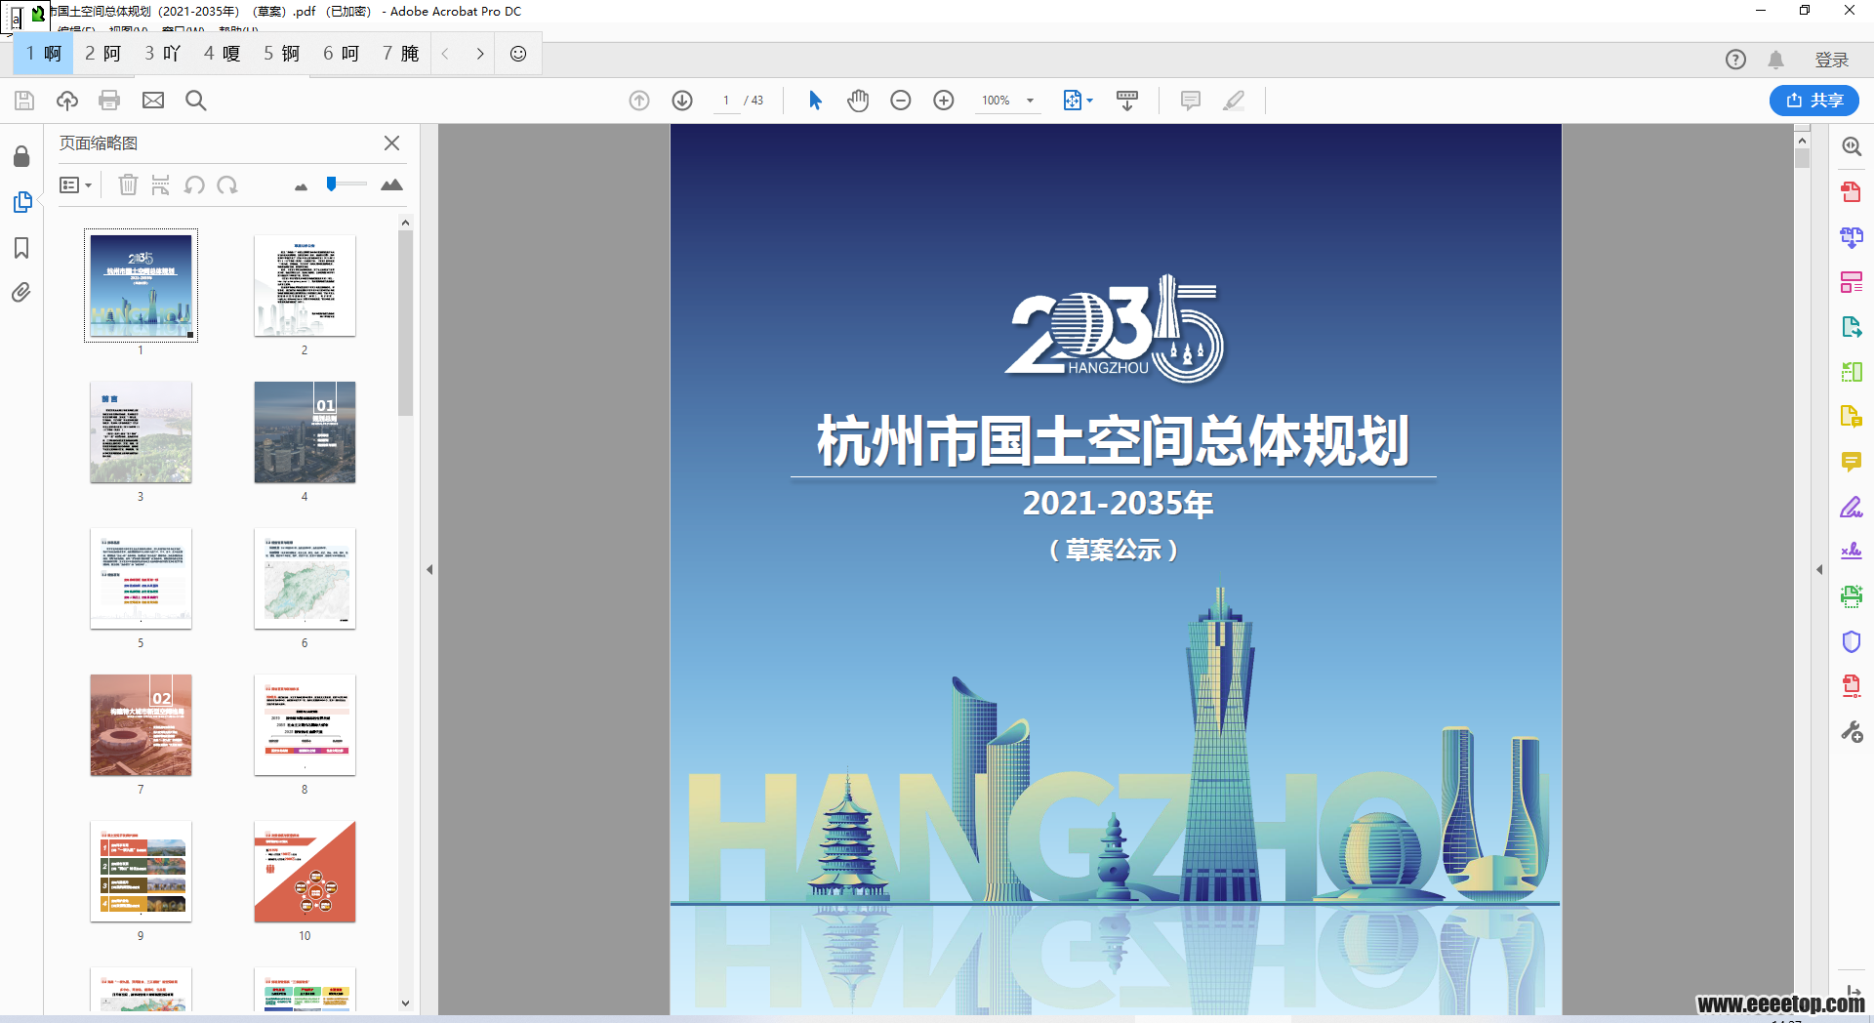Screen dimensions: 1874x1023
Task: Select page 4 thumbnail
Action: 305,432
